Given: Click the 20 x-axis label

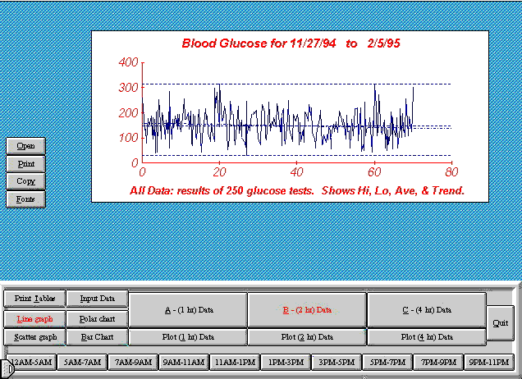Looking at the screenshot, I should 219,172.
